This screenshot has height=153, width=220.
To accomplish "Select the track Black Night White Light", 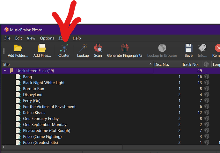I will 44,83.
